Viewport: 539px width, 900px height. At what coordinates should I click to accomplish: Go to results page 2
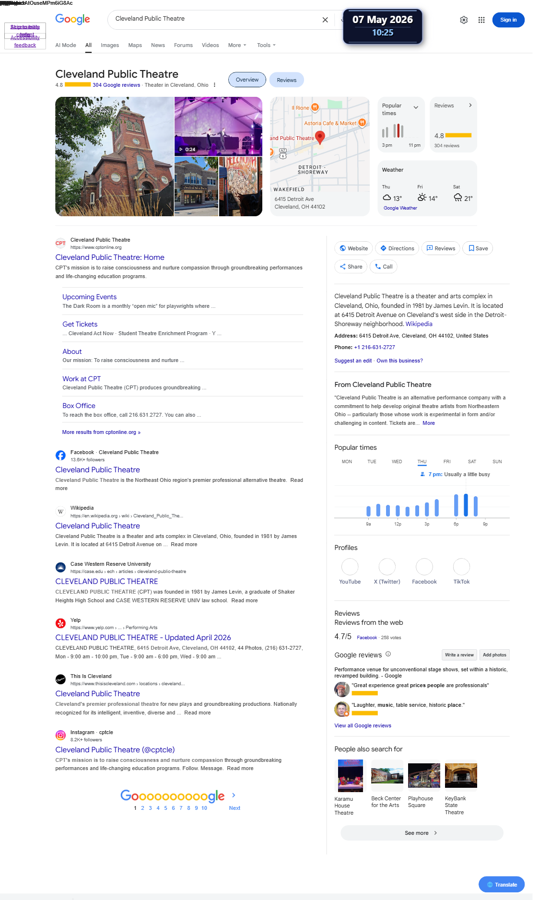coord(142,808)
